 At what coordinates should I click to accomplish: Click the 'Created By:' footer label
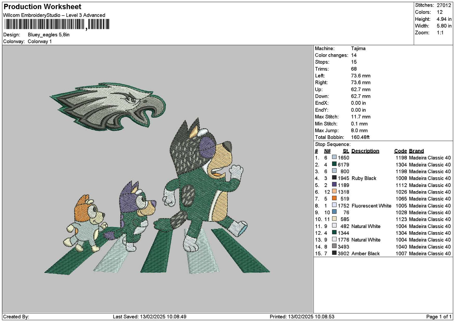coord(16,317)
